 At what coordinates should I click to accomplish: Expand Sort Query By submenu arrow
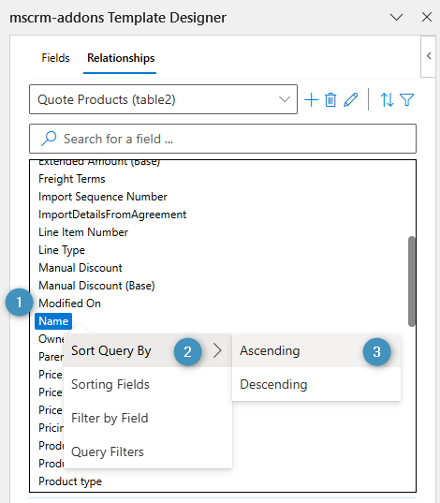coord(217,350)
